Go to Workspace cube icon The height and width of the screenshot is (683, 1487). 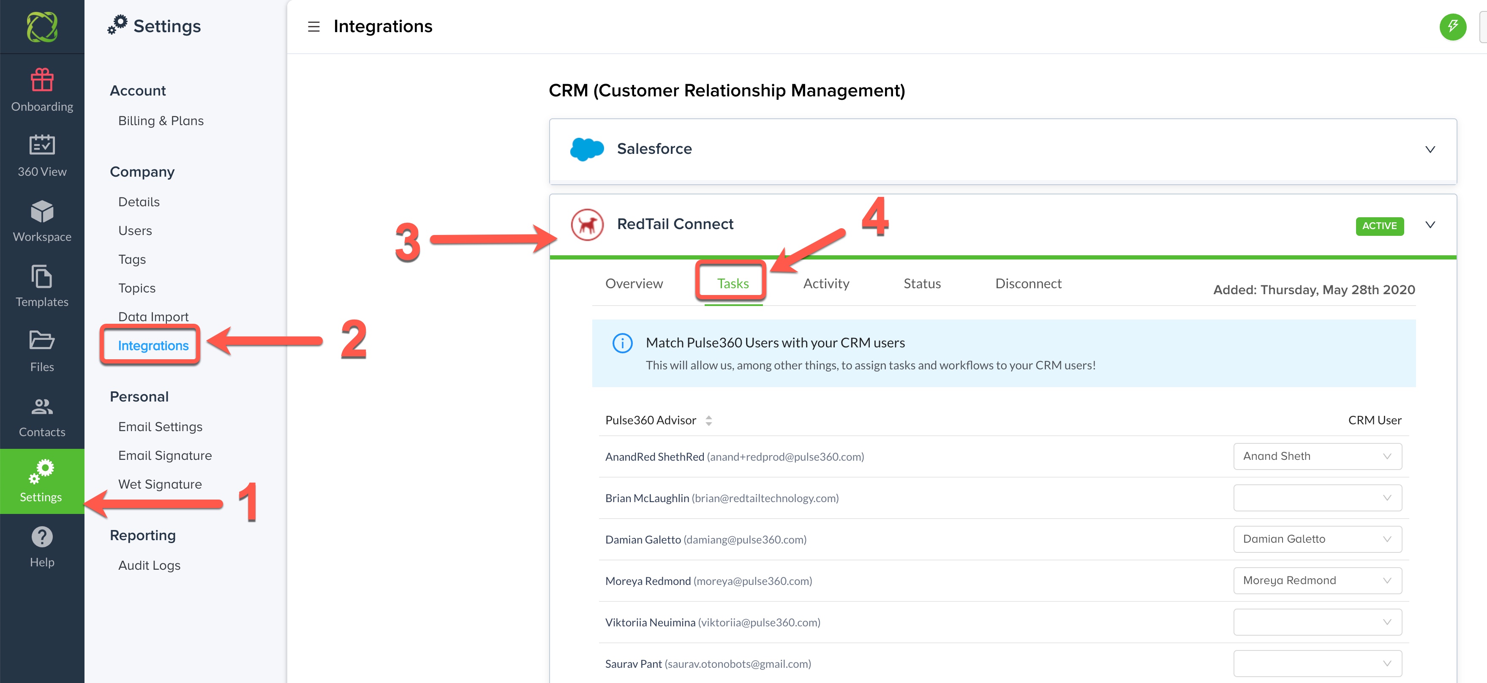pyautogui.click(x=41, y=211)
